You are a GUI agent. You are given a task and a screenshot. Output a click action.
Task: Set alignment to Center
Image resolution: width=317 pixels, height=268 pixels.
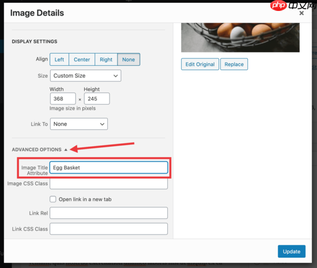point(82,59)
